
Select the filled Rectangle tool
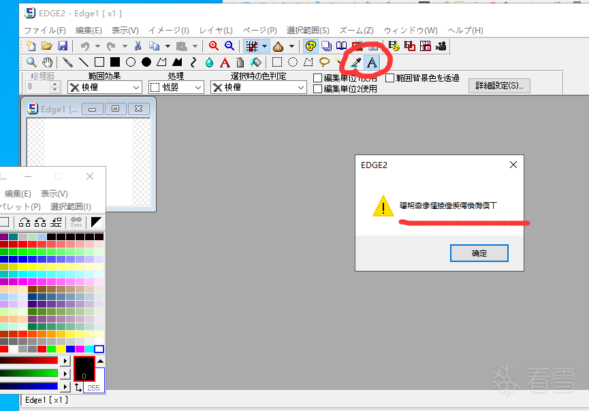115,63
